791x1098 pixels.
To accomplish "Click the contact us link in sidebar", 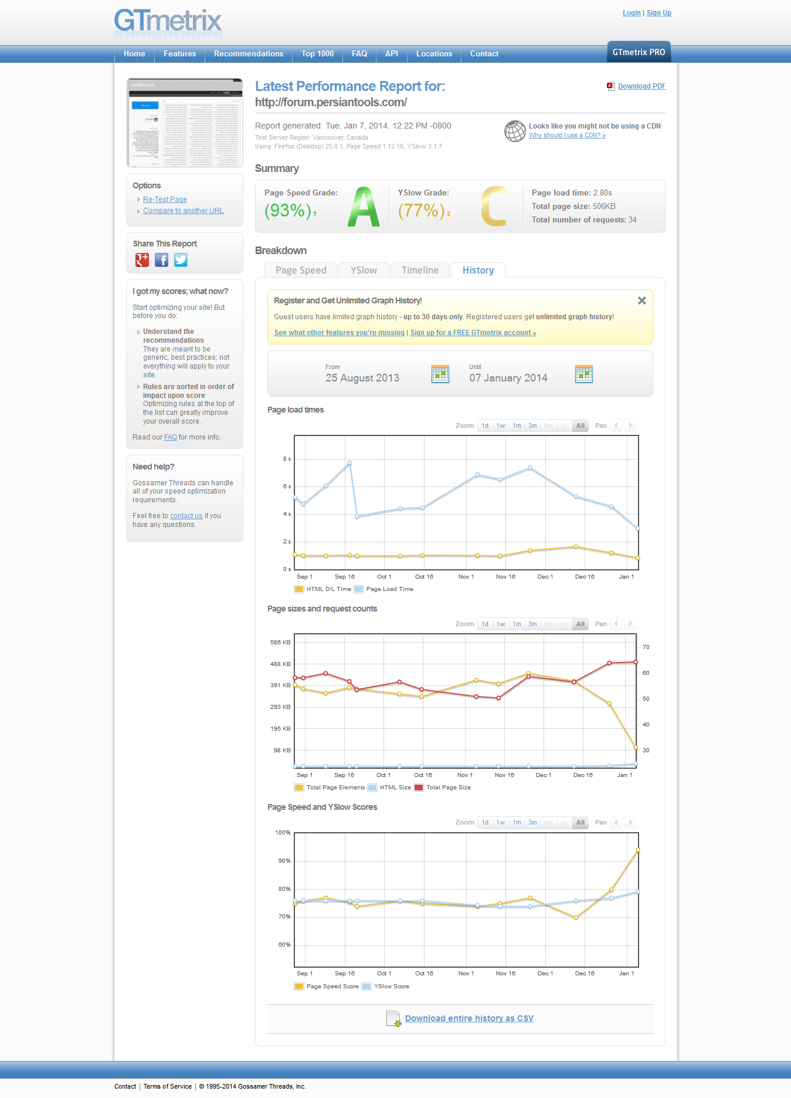I will [186, 516].
